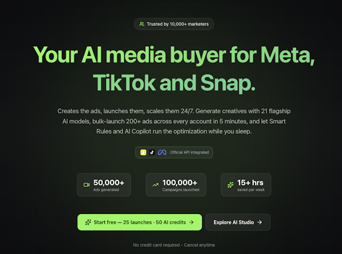The image size is (342, 254).
Task: Click the TikTok logo icon
Action: click(x=152, y=152)
